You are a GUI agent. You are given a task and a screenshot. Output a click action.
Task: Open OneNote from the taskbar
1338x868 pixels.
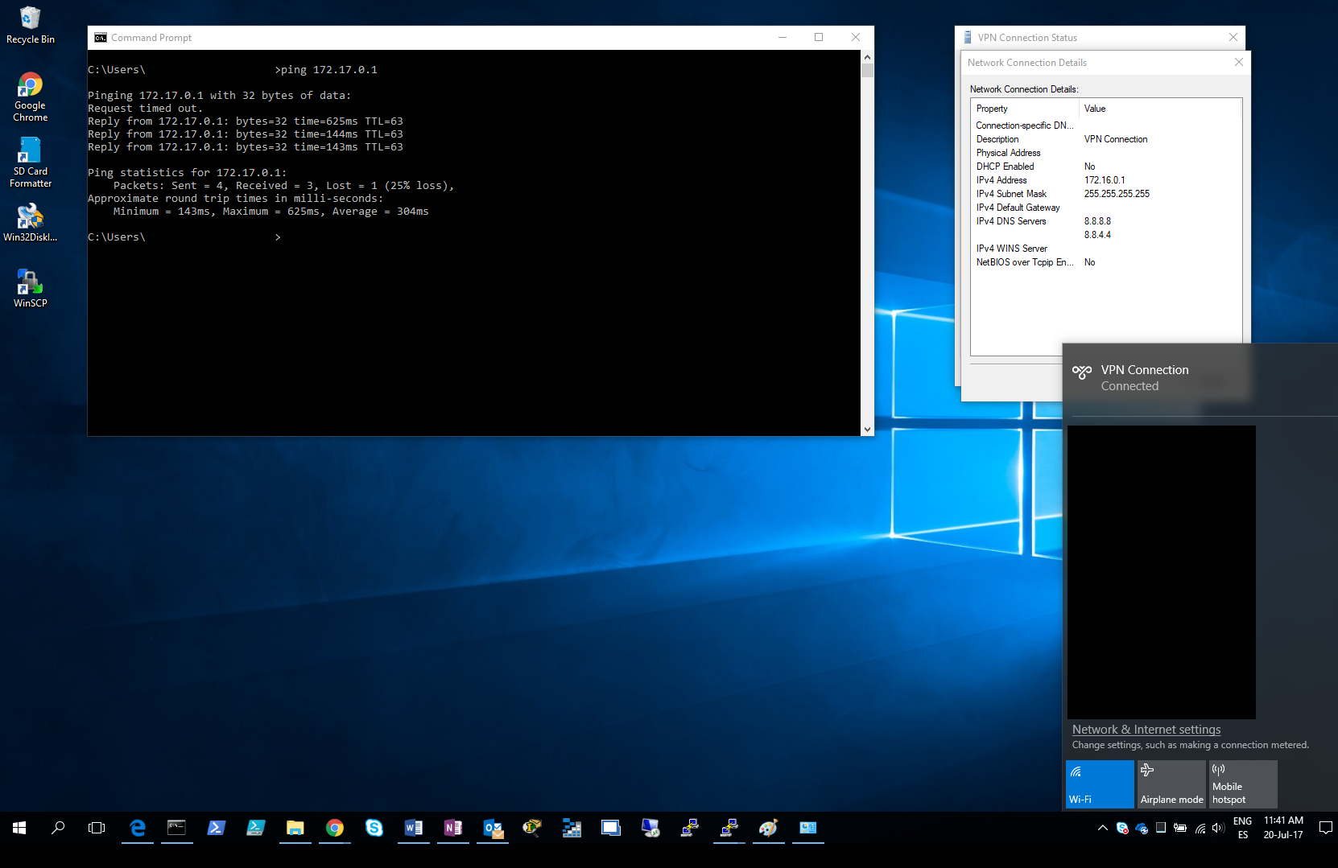click(453, 828)
